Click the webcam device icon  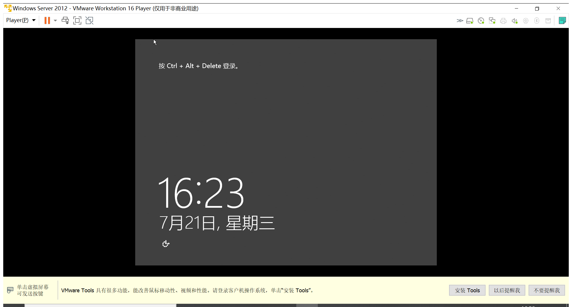click(x=526, y=20)
